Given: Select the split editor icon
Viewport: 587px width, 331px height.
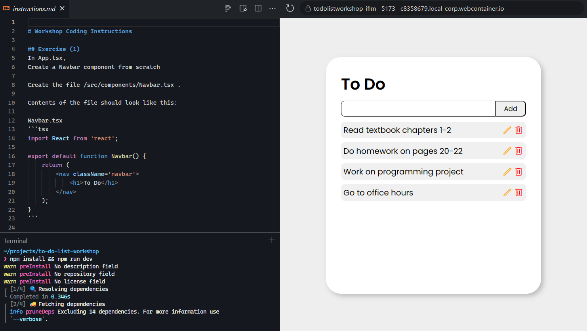Looking at the screenshot, I should pos(258,8).
